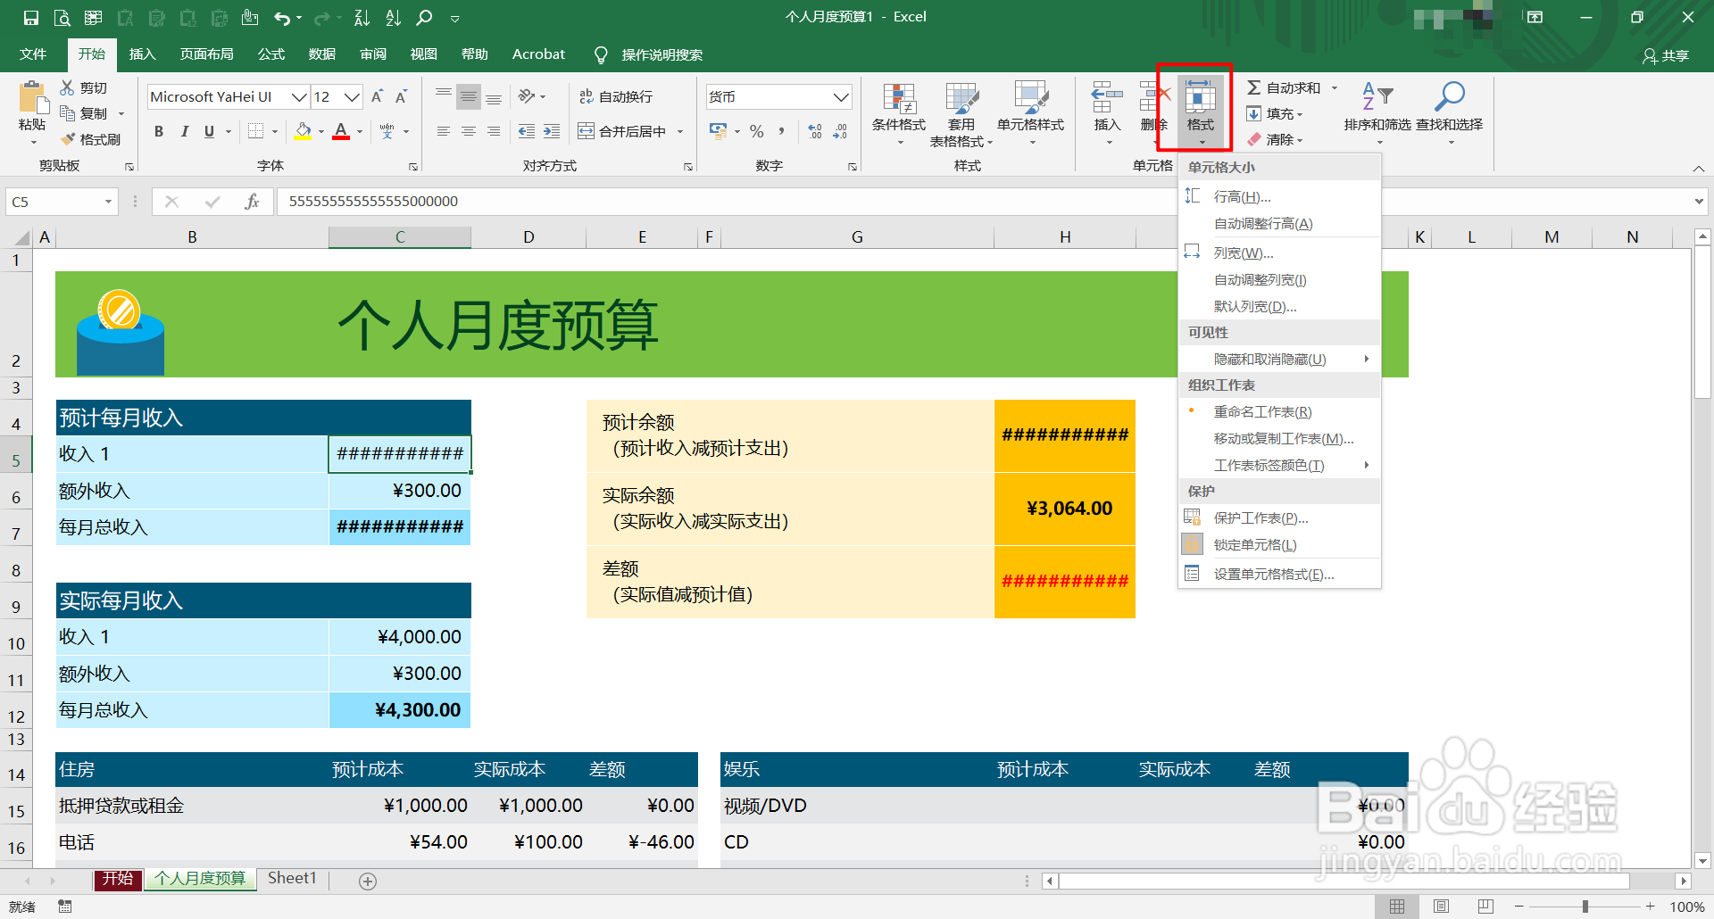The width and height of the screenshot is (1714, 919).
Task: Open the font name dropdown
Action: click(298, 95)
